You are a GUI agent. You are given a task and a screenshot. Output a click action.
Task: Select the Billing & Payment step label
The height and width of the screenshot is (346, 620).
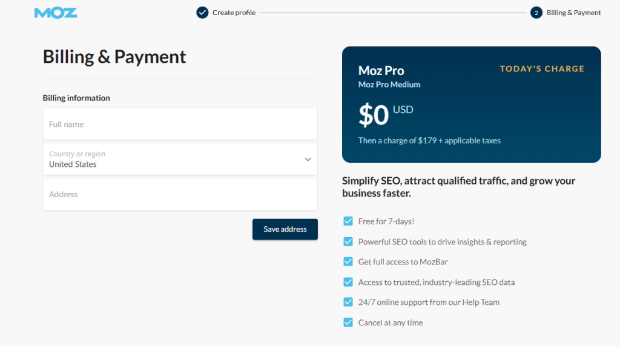[x=574, y=13]
